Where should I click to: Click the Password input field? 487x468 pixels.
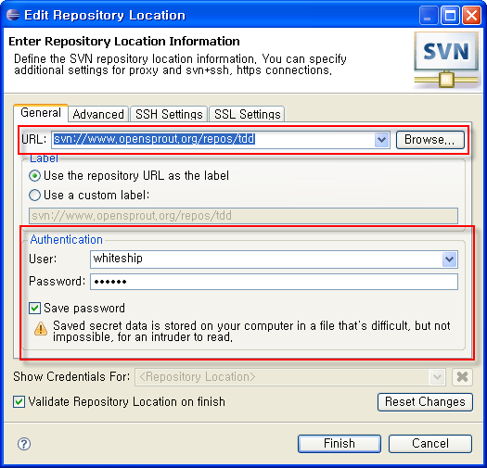coord(274,282)
